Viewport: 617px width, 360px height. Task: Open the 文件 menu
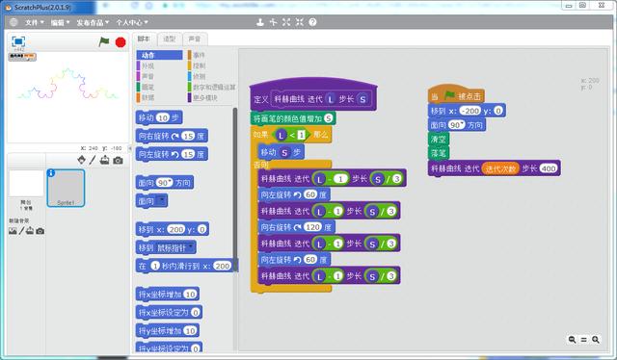tap(35, 23)
